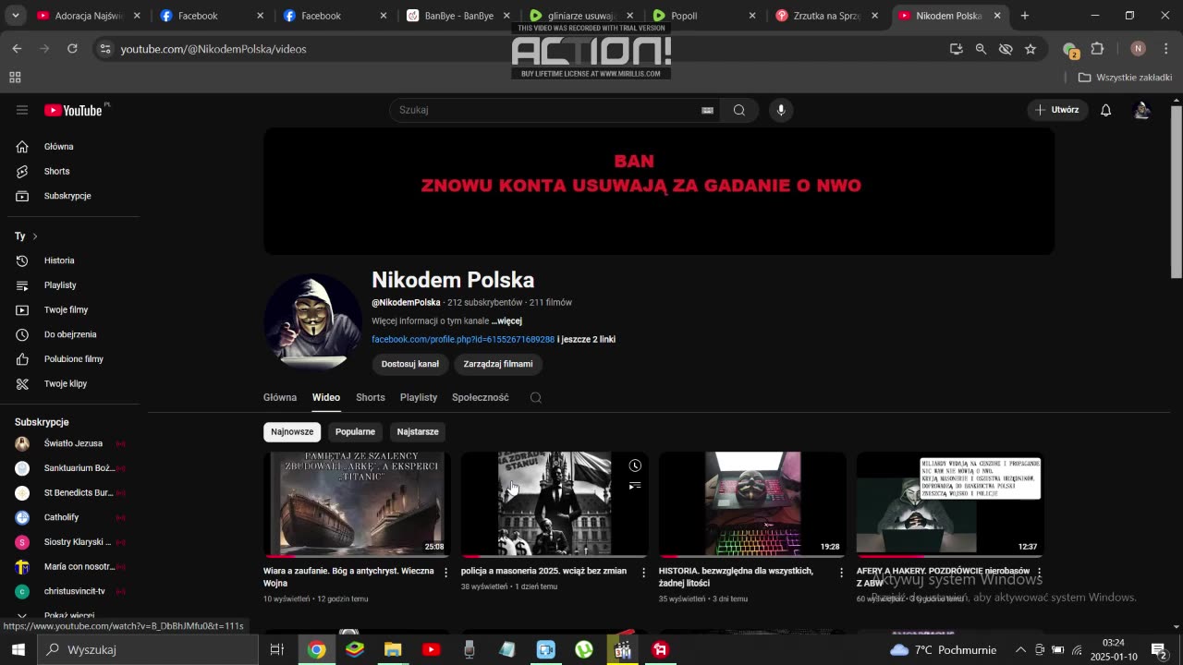
Task: Open the YouTube hamburger guide menu
Action: 22,110
